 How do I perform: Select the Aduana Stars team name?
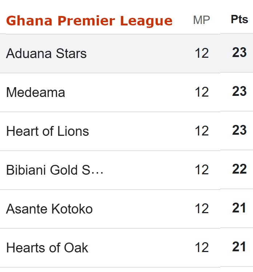[47, 54]
